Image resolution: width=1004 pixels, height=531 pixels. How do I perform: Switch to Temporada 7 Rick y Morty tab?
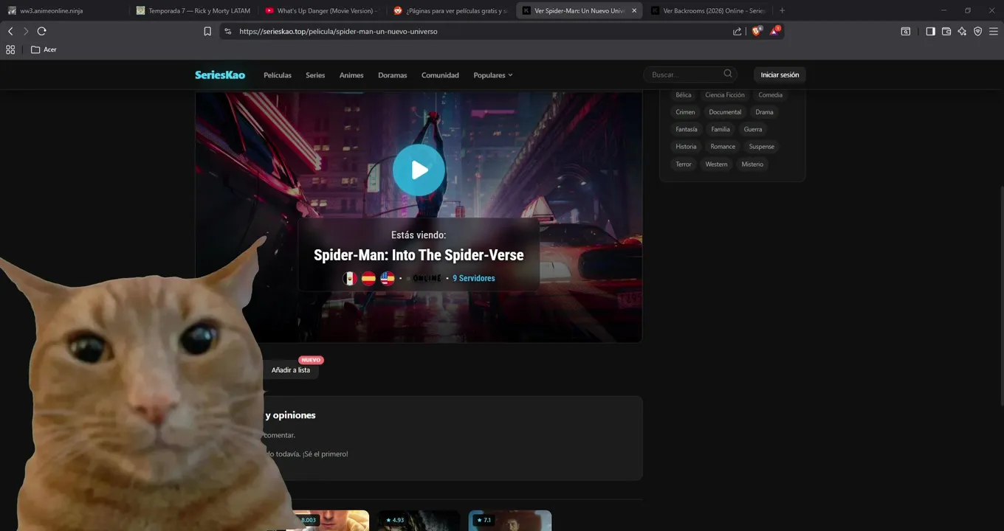[193, 10]
